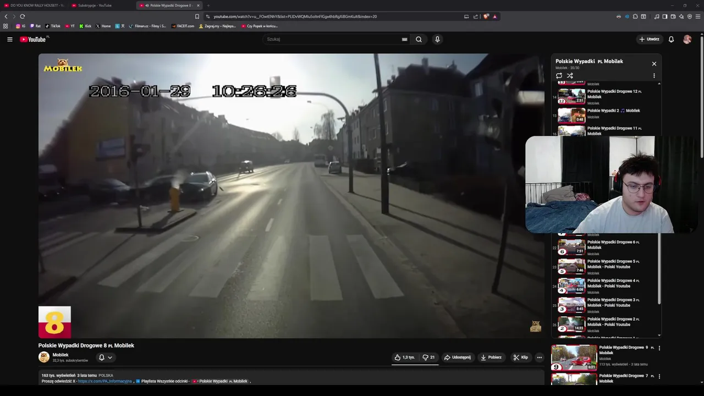Screen dimensions: 704x396
Task: Click the address bar URL
Action: pyautogui.click(x=295, y=16)
